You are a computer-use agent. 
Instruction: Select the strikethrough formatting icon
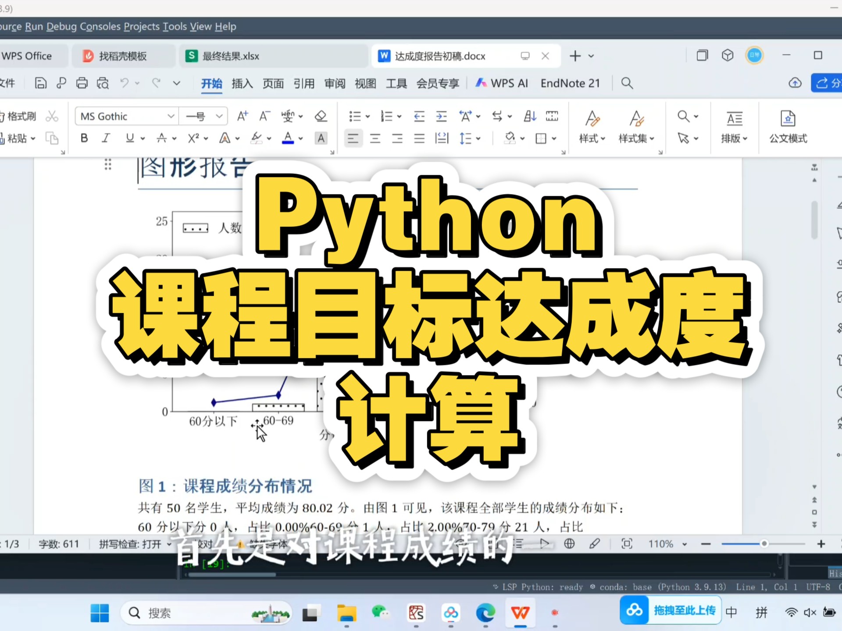pyautogui.click(x=163, y=138)
